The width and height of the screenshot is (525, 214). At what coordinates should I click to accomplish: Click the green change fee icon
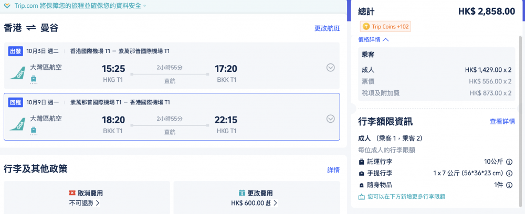point(242,193)
